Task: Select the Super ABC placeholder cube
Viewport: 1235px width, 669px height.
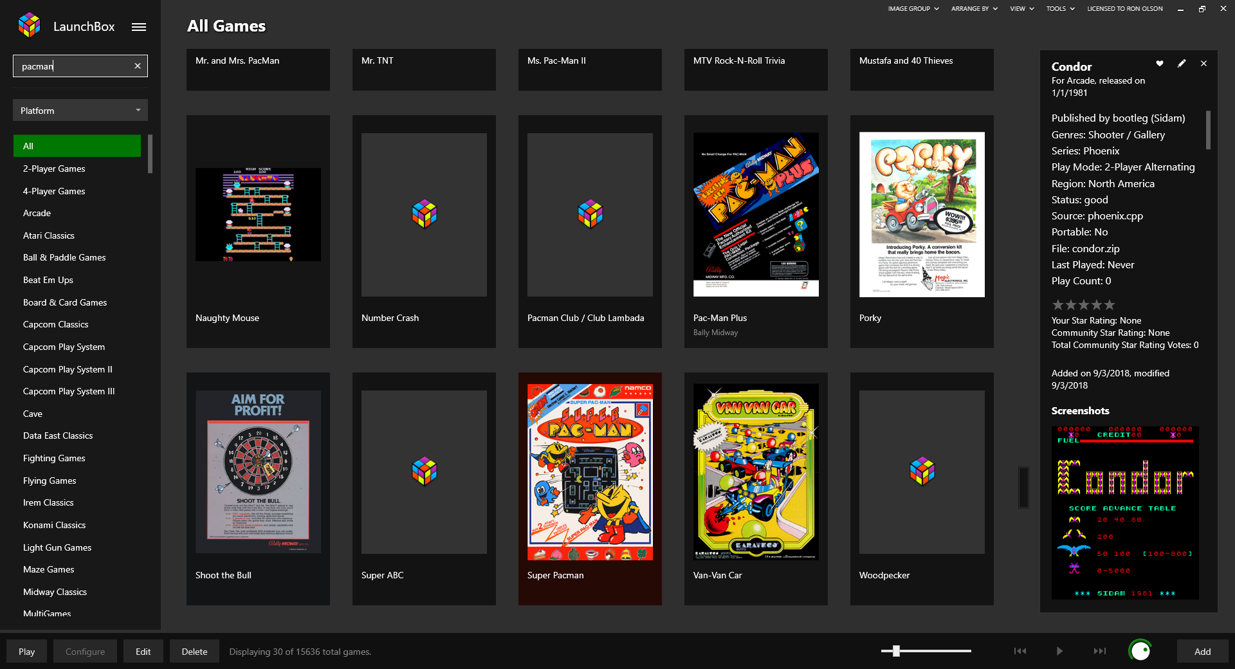Action: [424, 472]
